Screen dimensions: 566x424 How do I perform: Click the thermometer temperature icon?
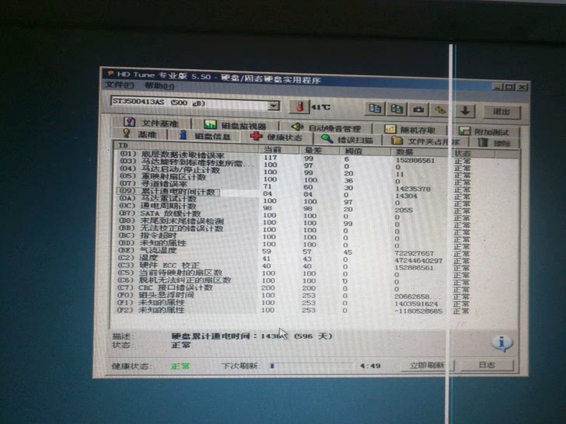pos(299,106)
